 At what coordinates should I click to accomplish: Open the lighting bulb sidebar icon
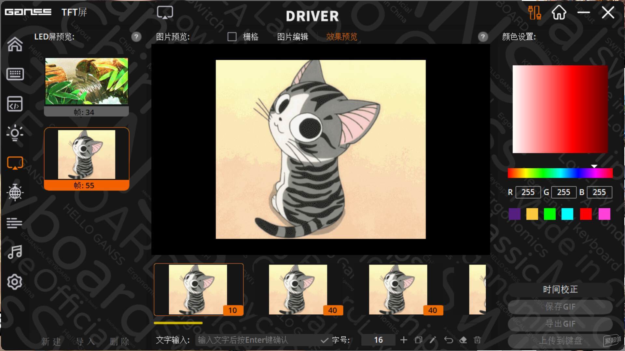15,133
